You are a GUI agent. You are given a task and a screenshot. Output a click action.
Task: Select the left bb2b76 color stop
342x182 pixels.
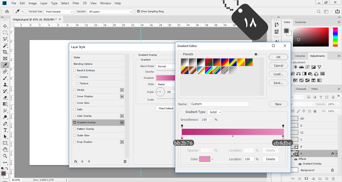click(182, 137)
